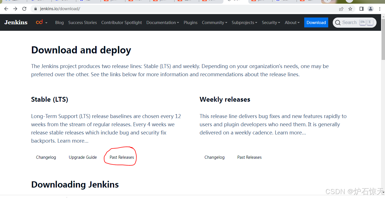Image resolution: width=385 pixels, height=198 pixels.
Task: Expand the Documentation dropdown
Action: point(162,22)
